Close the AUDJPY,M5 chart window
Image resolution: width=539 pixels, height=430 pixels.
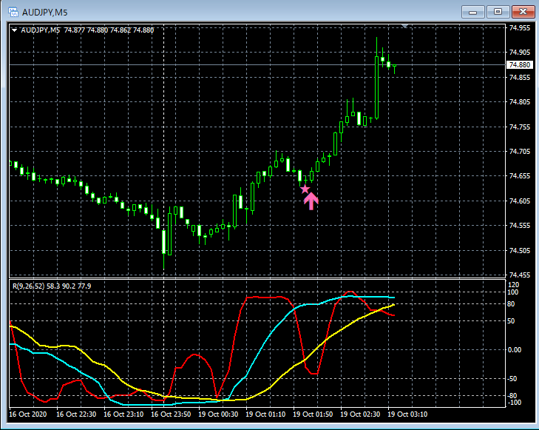coord(523,12)
